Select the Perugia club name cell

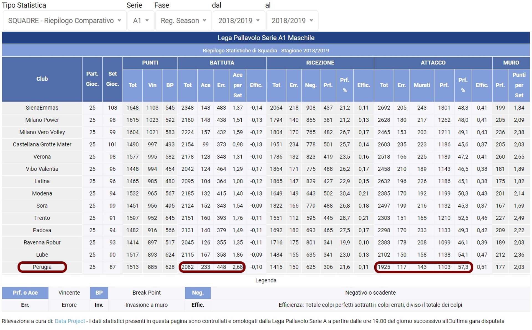(x=42, y=267)
